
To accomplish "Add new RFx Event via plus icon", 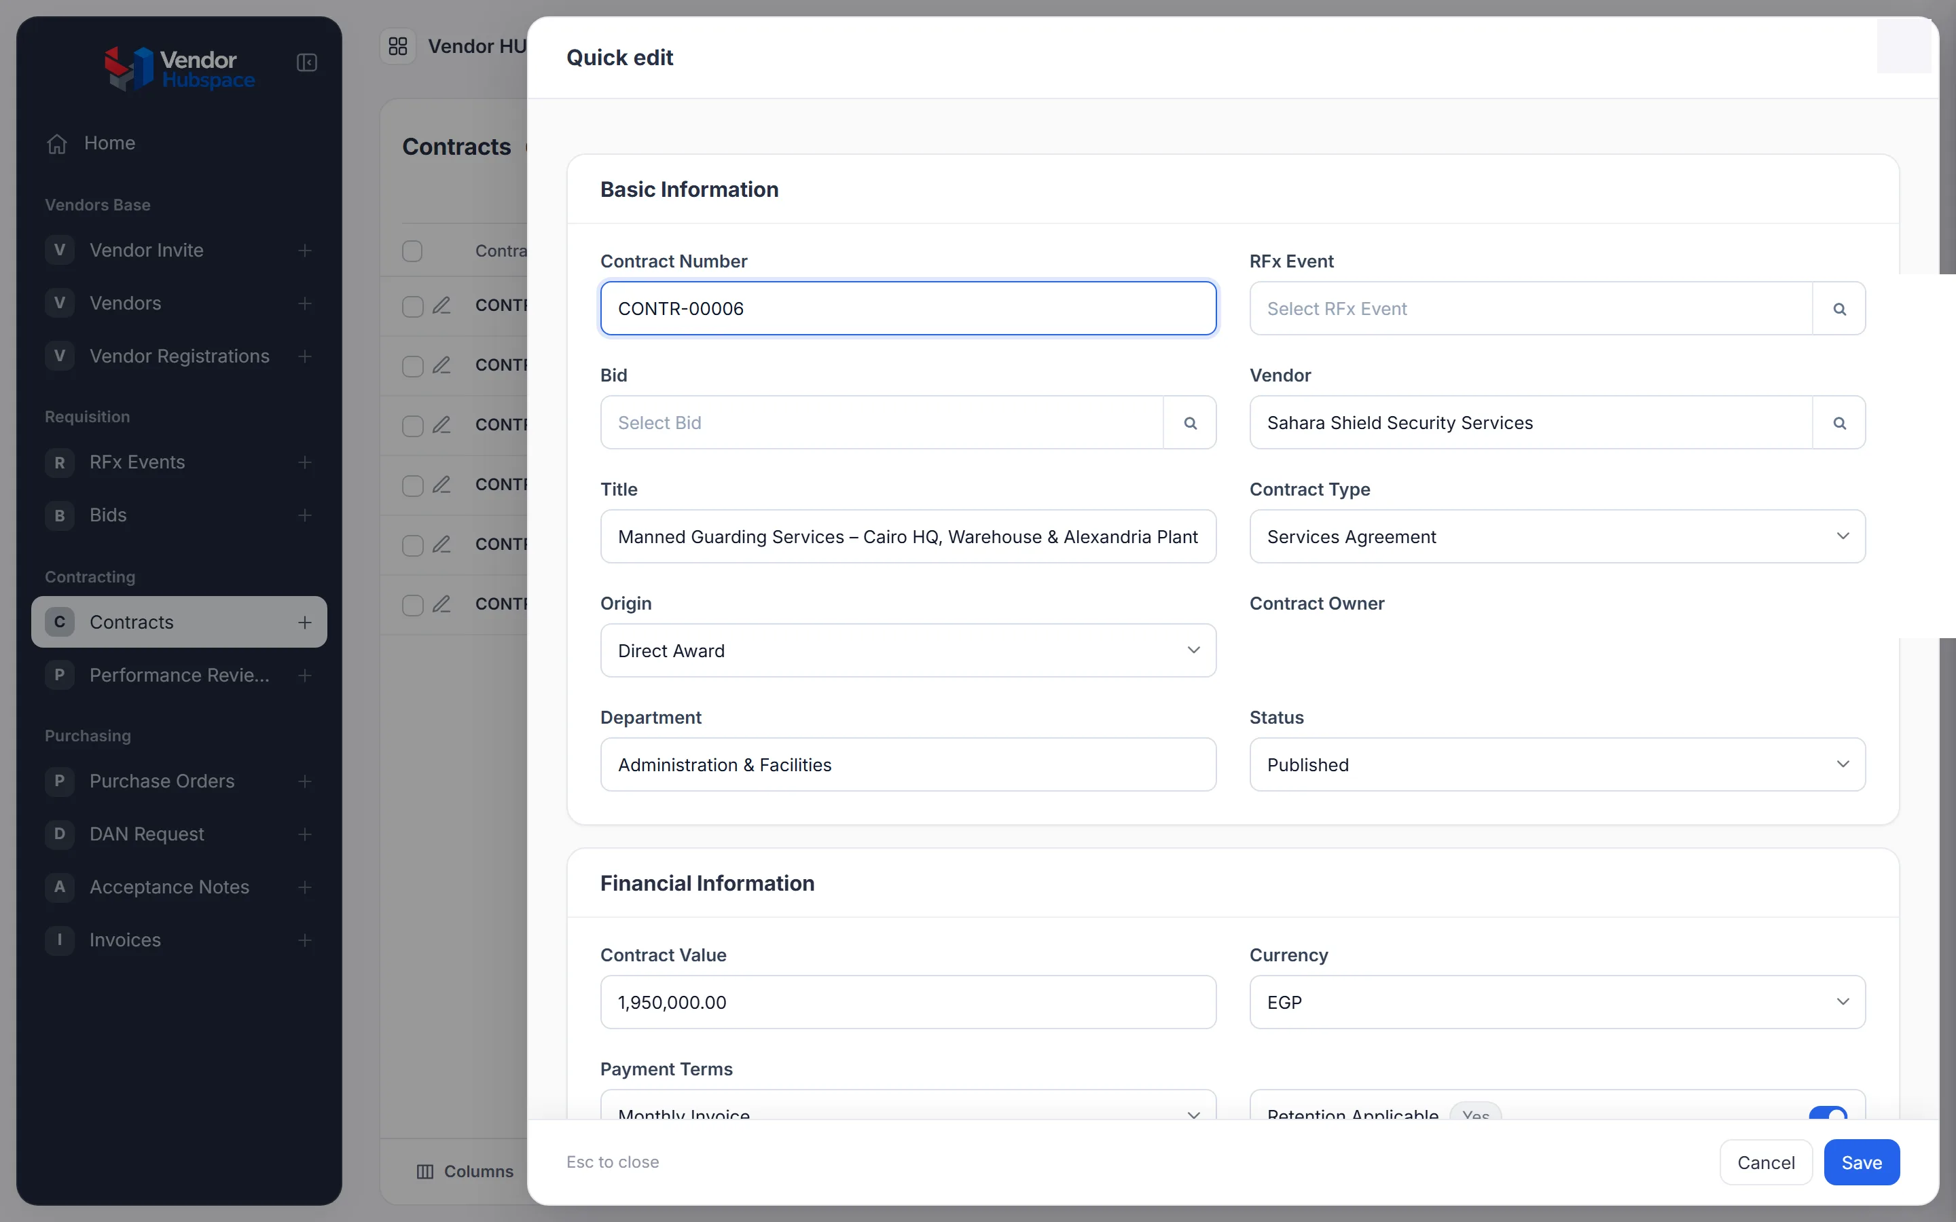I will (x=305, y=462).
